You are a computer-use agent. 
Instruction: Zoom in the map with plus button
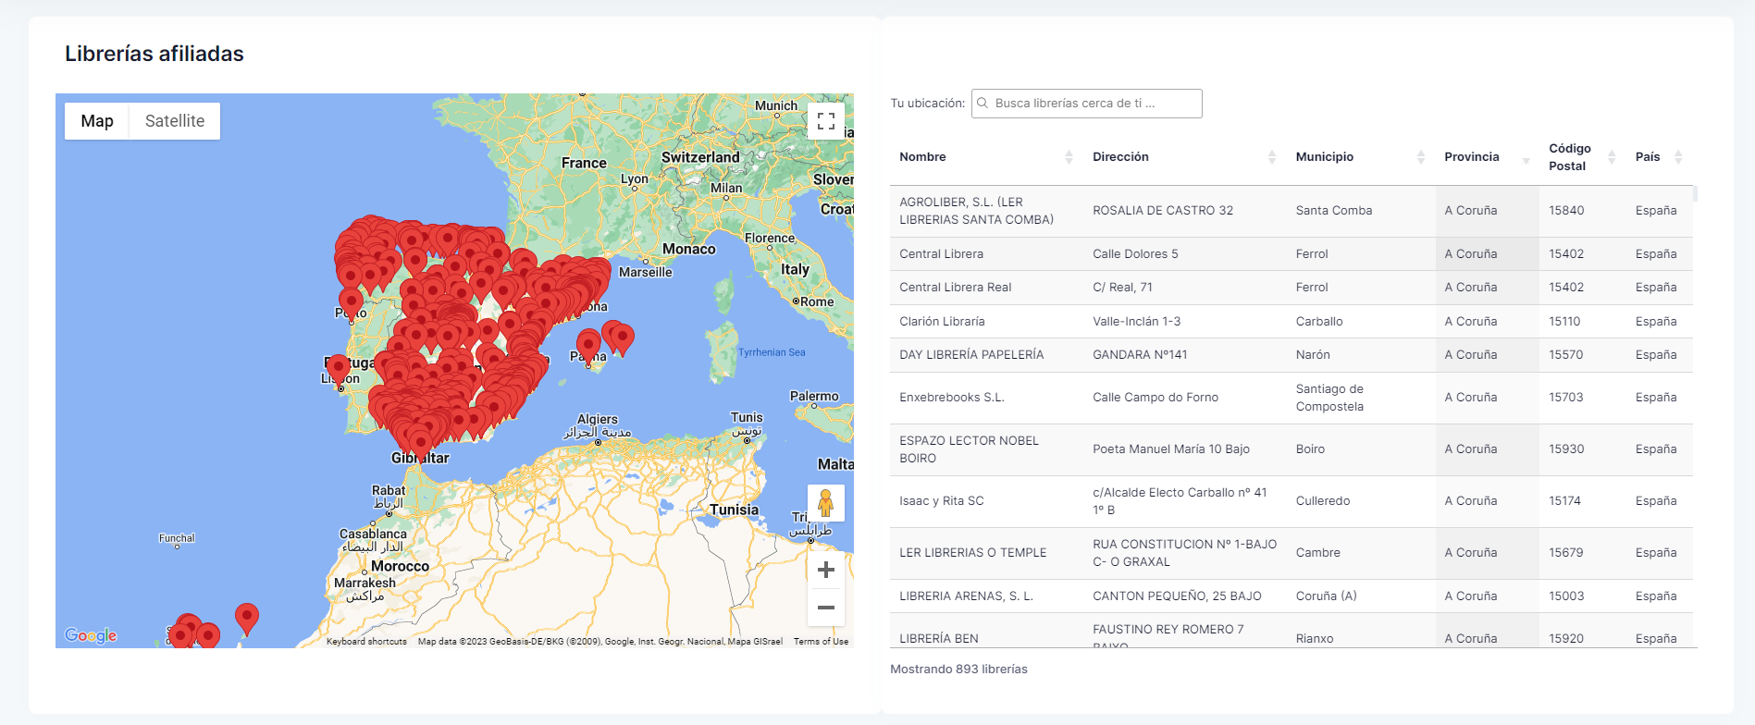[826, 570]
